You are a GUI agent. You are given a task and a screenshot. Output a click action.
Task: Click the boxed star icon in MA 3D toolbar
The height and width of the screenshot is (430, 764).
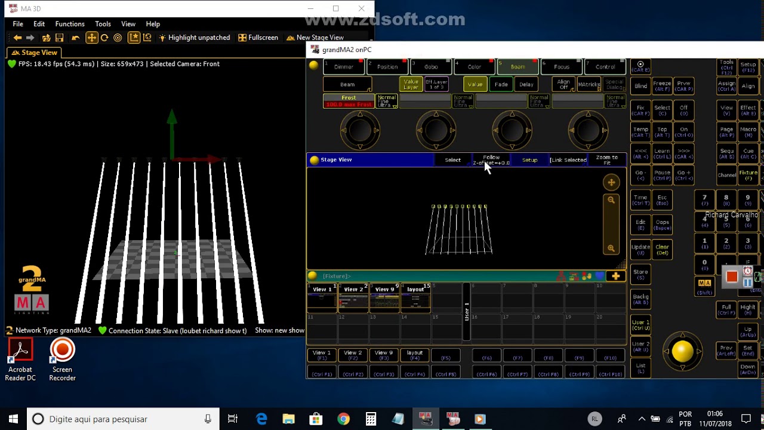click(x=134, y=38)
